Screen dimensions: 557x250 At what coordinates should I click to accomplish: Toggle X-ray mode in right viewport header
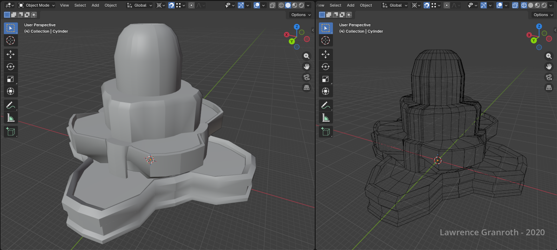(515, 5)
